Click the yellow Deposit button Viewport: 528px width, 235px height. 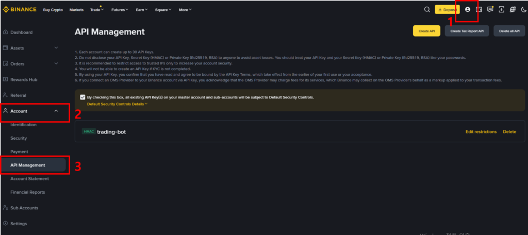447,10
